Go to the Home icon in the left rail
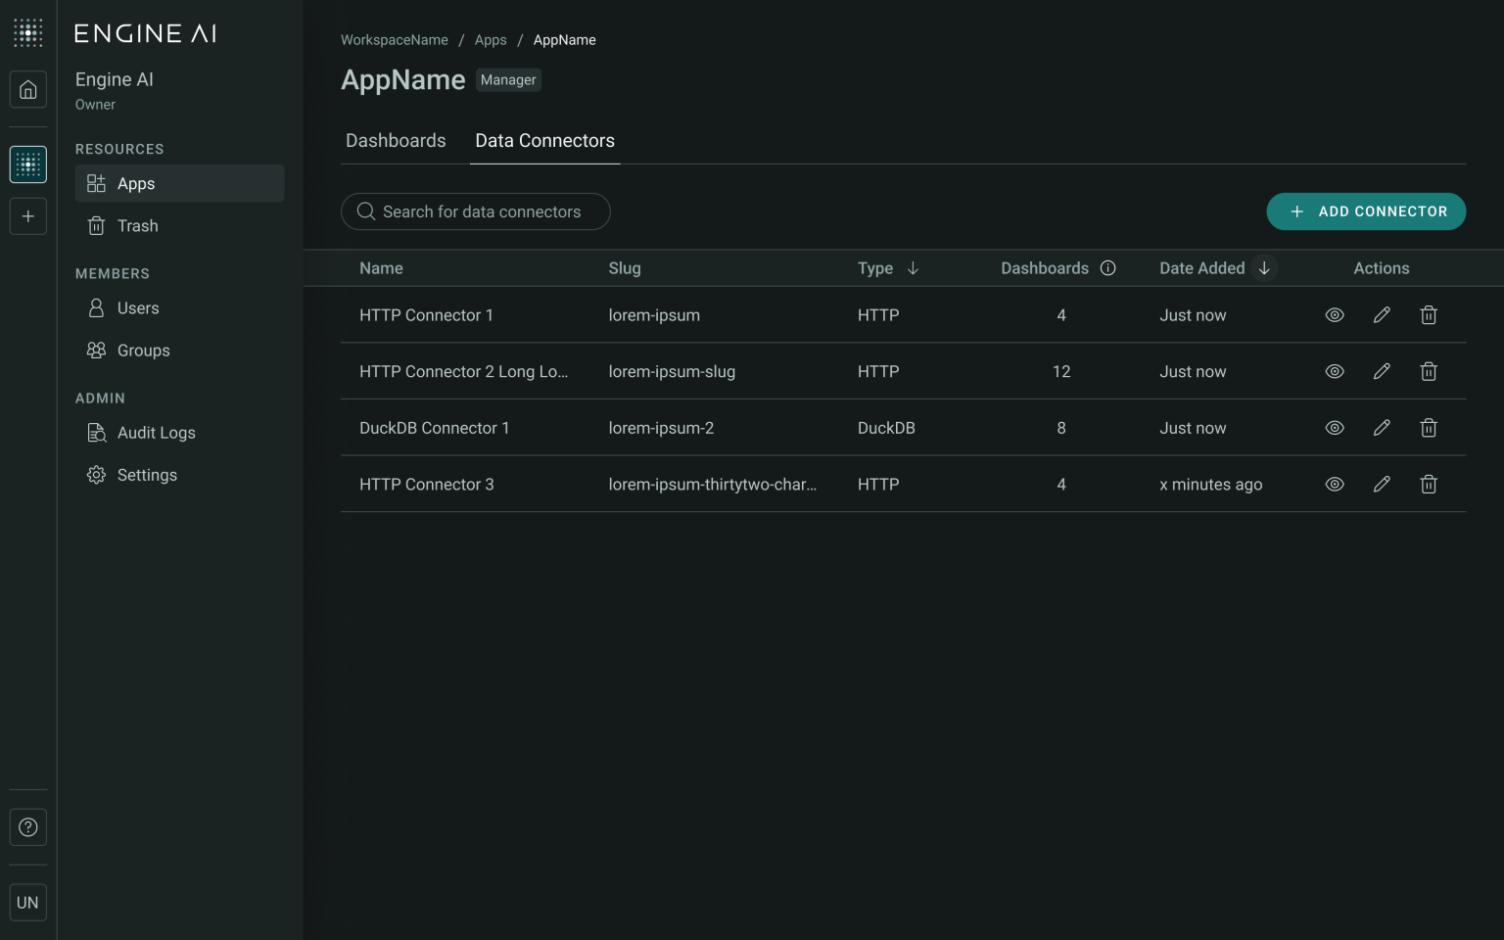 click(x=28, y=90)
